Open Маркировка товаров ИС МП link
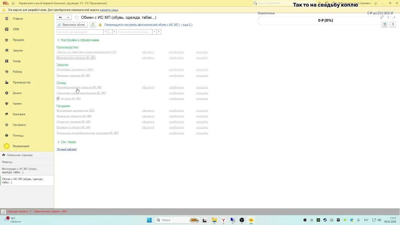 [x=76, y=58]
